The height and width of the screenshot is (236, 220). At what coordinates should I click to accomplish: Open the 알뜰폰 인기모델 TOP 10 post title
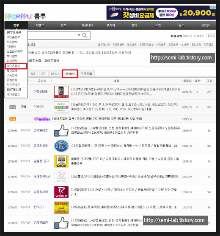(125, 161)
